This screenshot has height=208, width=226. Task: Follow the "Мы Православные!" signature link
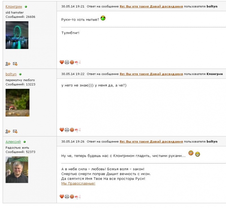click(78, 183)
